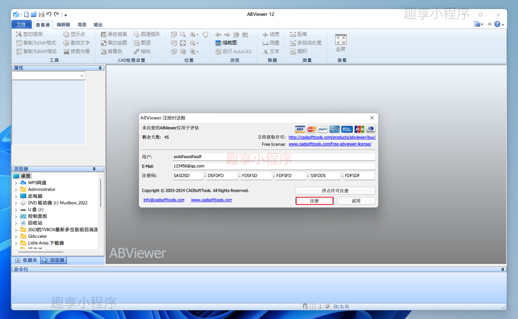Click the Redo arrow icon
518x319 pixels.
[56, 14]
